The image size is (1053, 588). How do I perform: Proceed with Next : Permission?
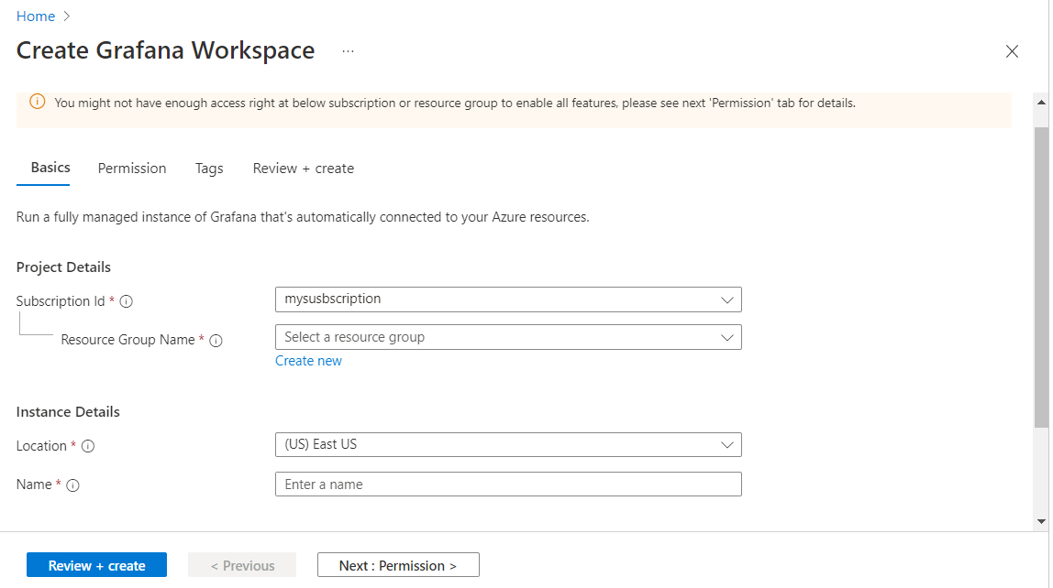[x=397, y=564]
